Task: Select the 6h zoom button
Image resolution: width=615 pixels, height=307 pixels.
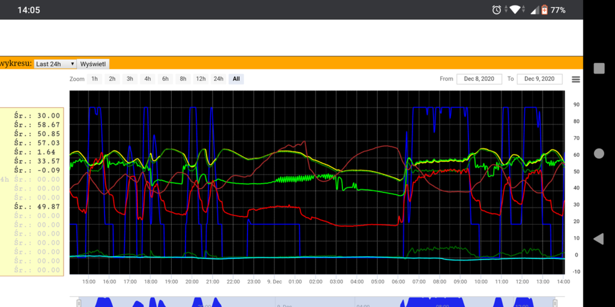Action: [166, 79]
